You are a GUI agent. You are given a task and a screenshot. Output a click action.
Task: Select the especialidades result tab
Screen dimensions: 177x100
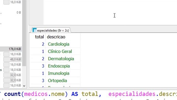coord(51,30)
